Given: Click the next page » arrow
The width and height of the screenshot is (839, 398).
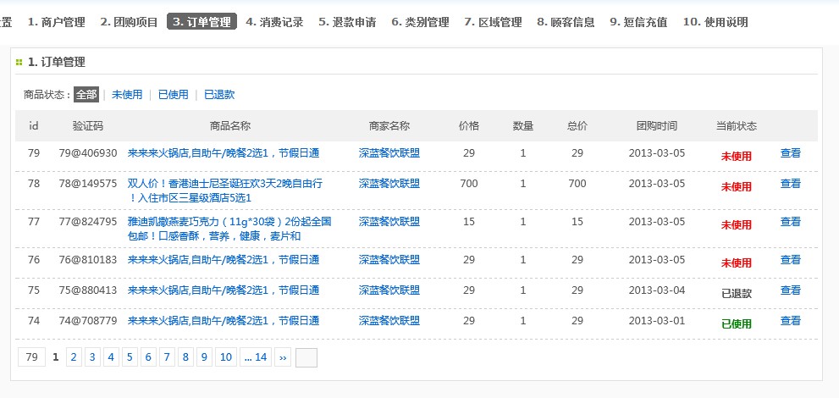Looking at the screenshot, I should point(283,357).
